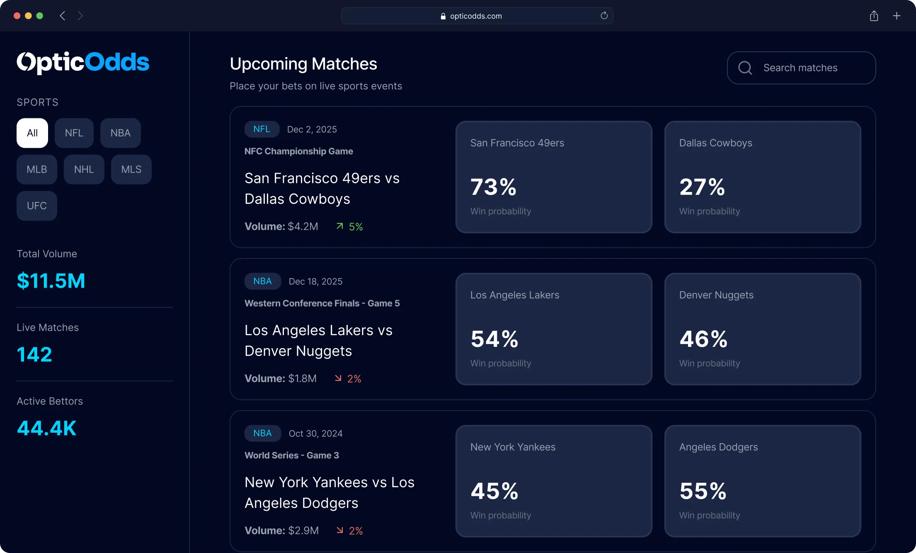Screen dimensions: 916x553
Task: Choose the Angeles Dodgers 55% card
Action: pyautogui.click(x=763, y=481)
